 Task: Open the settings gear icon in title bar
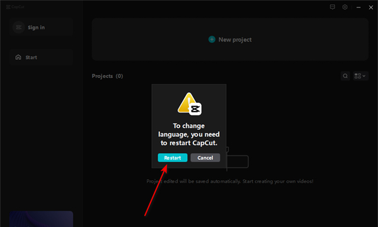345,7
